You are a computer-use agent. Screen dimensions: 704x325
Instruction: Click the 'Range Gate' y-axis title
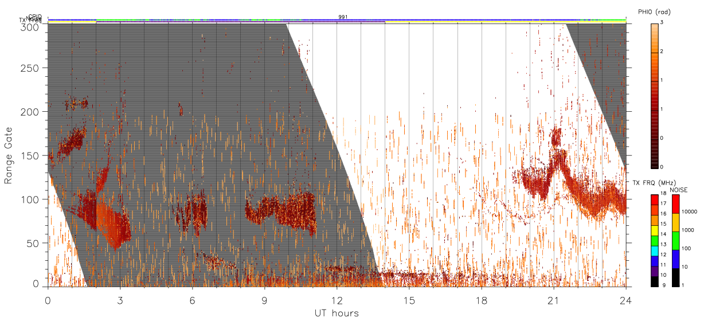pyautogui.click(x=9, y=156)
